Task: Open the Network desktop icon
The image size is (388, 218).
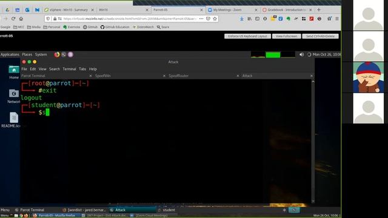Action: pos(14,96)
